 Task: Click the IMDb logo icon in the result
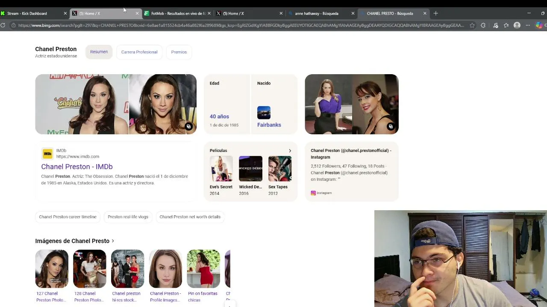[x=47, y=153]
